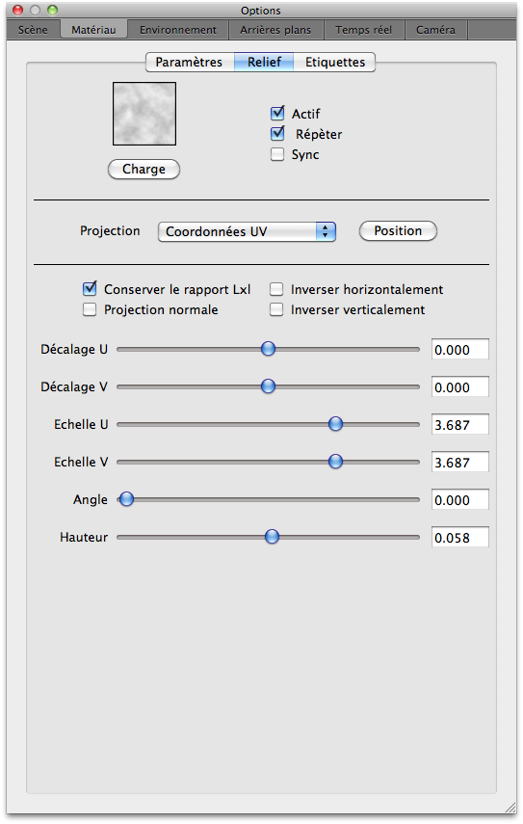523x824 pixels.
Task: Click the Hauteur value field
Action: click(460, 537)
